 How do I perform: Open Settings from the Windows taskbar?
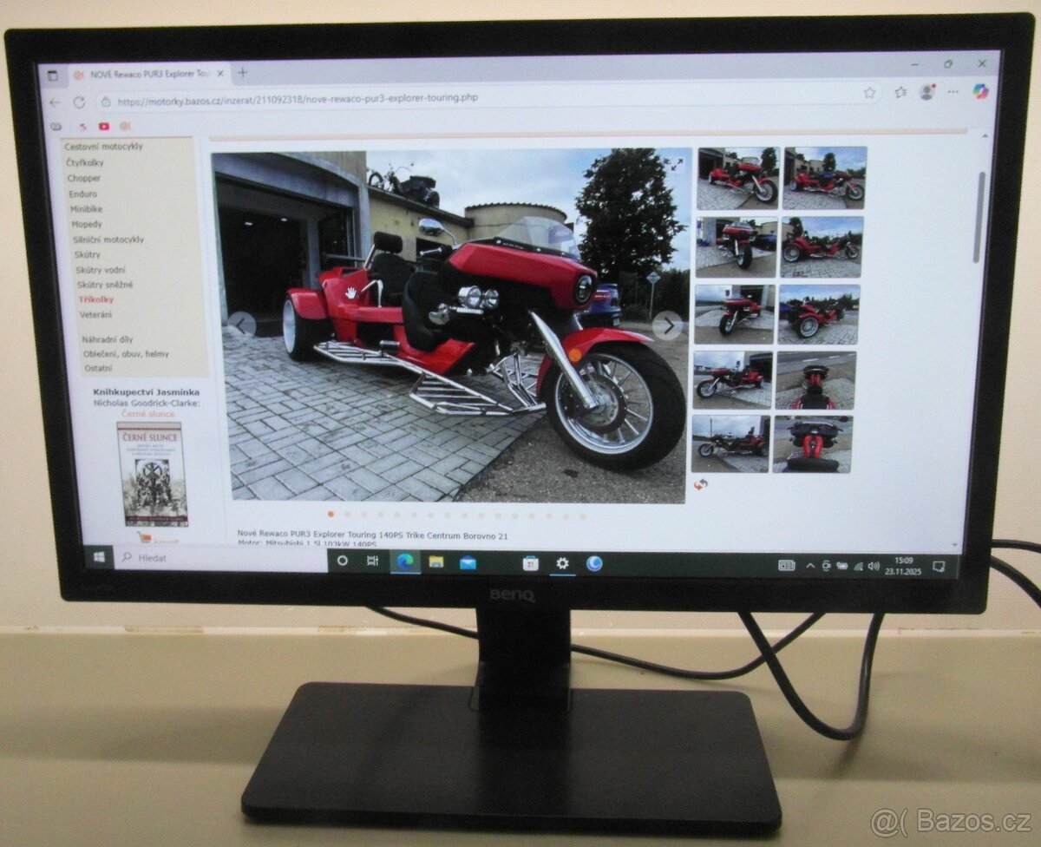[562, 564]
